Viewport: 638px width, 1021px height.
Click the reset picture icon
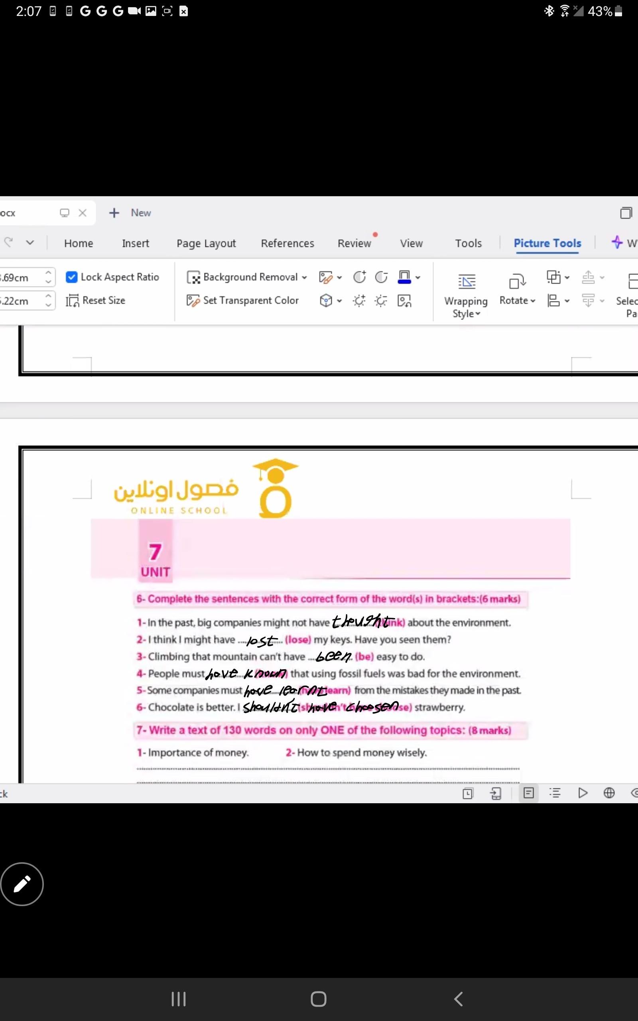tap(404, 301)
